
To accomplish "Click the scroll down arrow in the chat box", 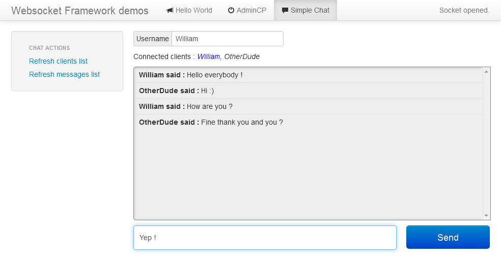I will (486, 216).
